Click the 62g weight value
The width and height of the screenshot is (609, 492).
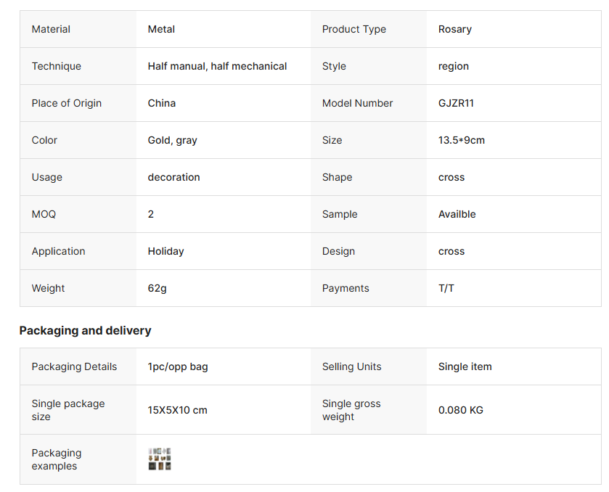point(157,289)
